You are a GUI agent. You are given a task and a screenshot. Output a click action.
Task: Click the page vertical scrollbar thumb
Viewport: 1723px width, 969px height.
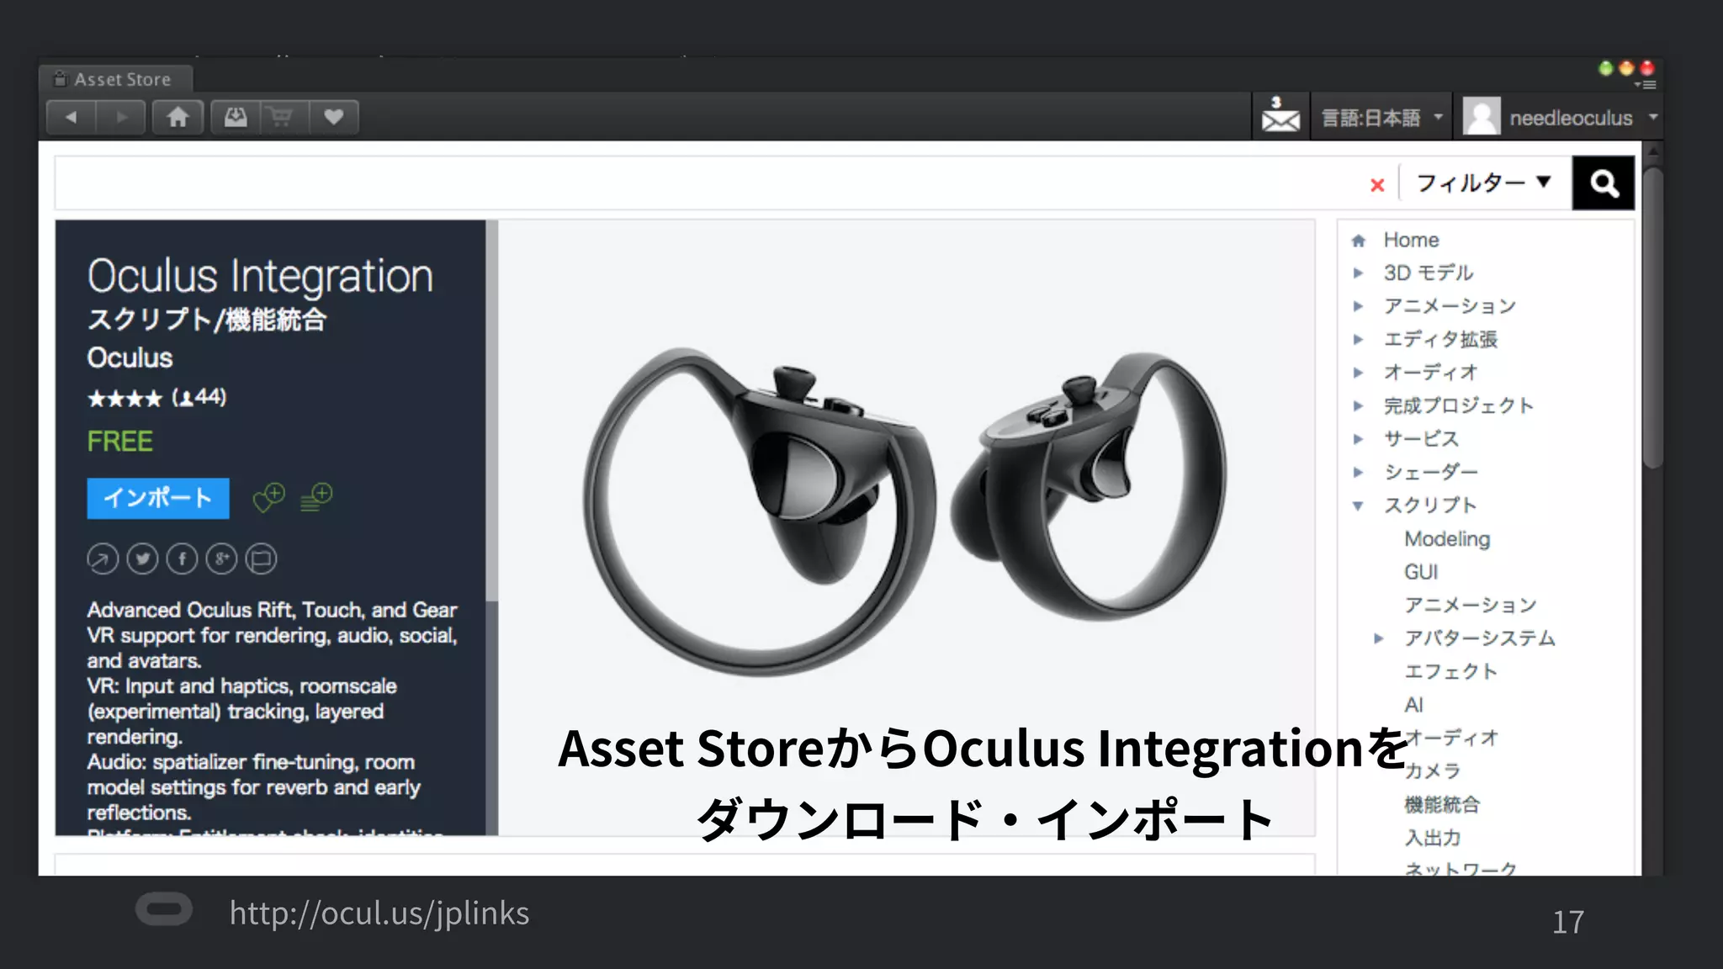(1653, 317)
